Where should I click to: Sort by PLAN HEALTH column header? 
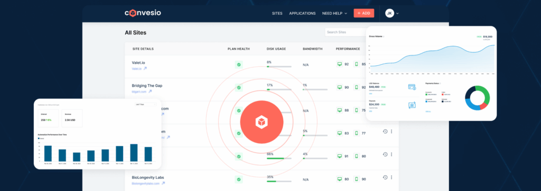[x=238, y=49]
